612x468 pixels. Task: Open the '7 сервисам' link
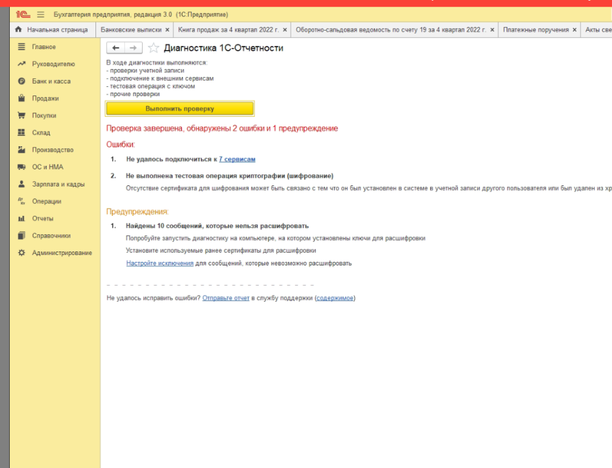[237, 159]
